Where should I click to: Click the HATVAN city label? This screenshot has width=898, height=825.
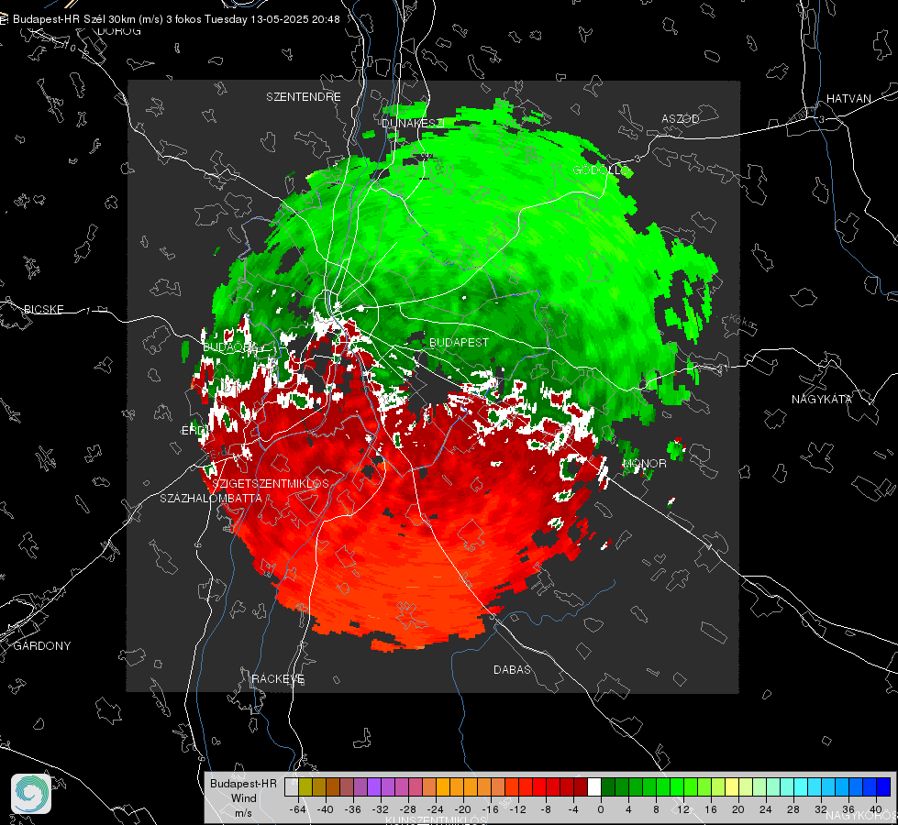coord(848,98)
